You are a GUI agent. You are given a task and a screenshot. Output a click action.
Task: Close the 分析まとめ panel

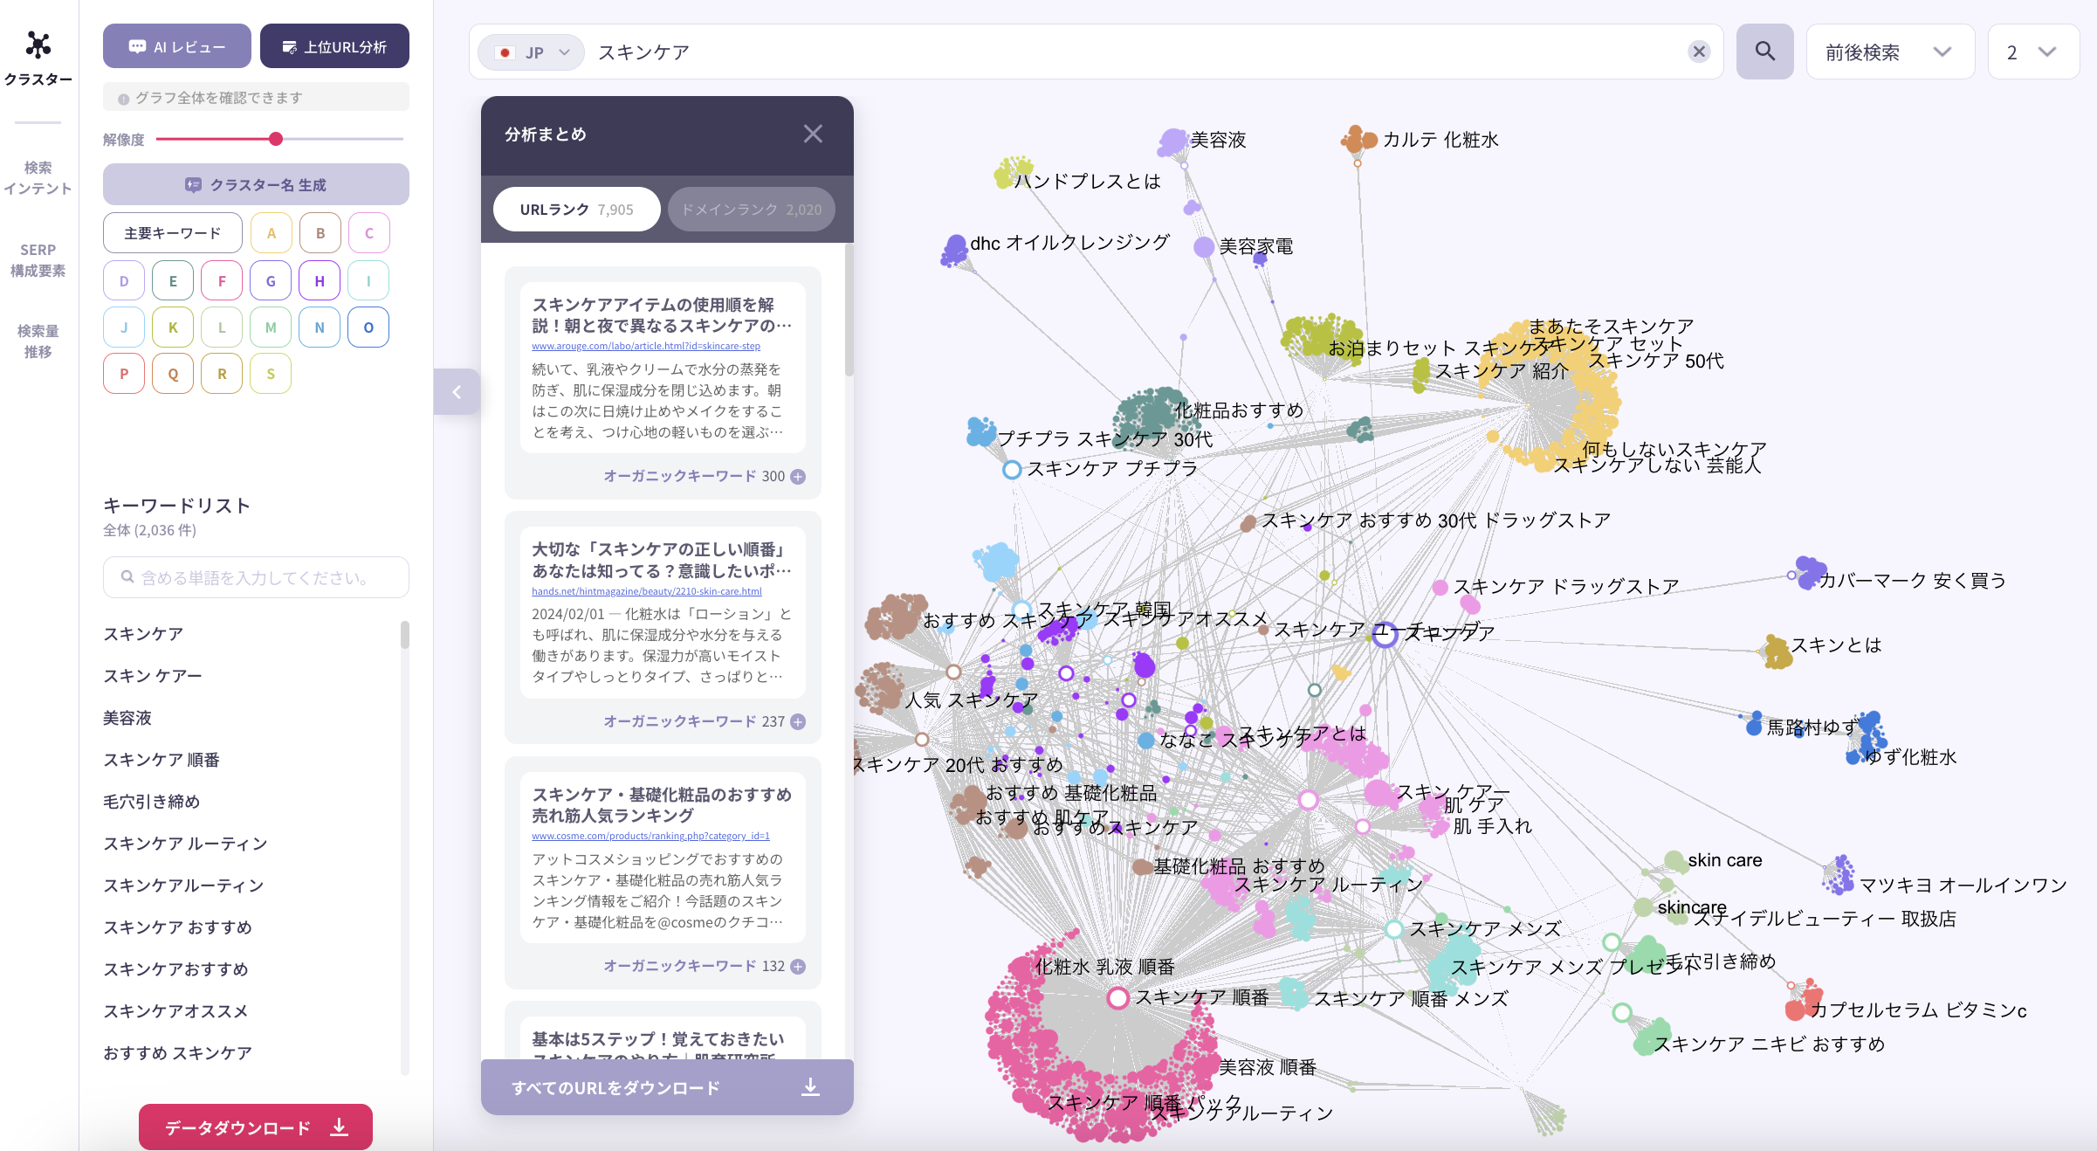812,134
